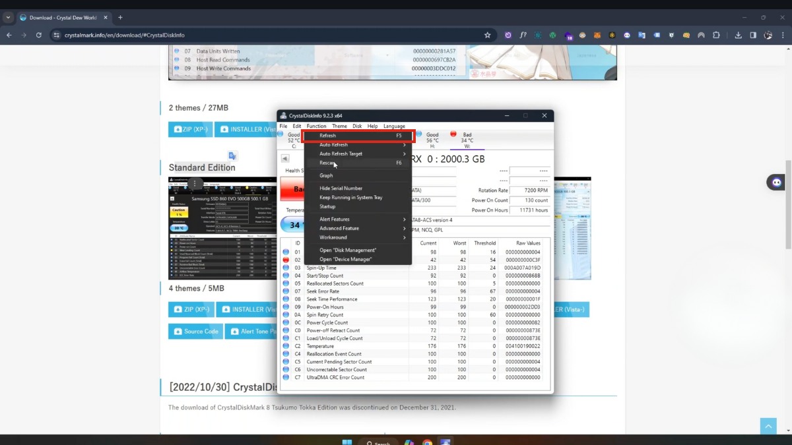Click the 7200 RPM rotation rate field

[x=530, y=191]
